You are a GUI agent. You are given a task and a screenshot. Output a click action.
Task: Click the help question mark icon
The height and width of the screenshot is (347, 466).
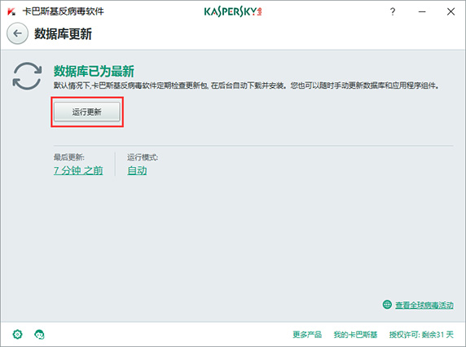pos(393,11)
